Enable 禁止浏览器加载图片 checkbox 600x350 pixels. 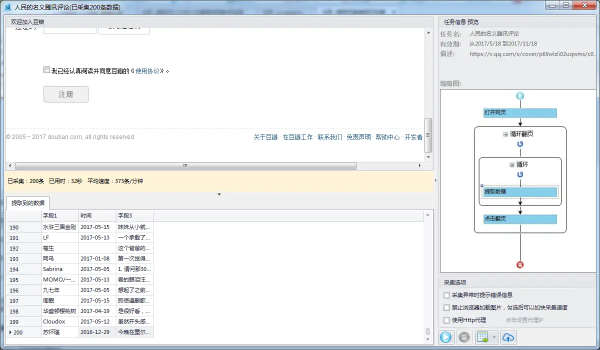(x=446, y=307)
